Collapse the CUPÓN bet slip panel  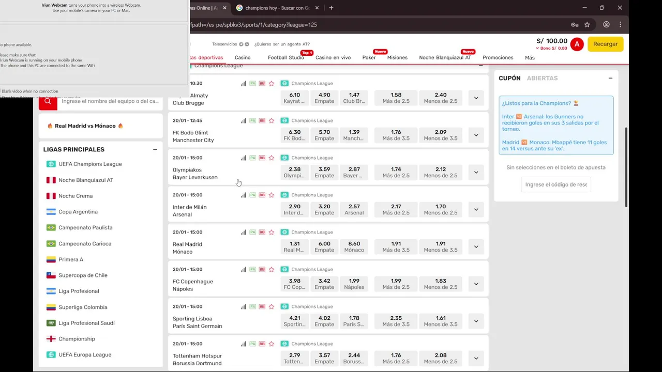coord(610,78)
